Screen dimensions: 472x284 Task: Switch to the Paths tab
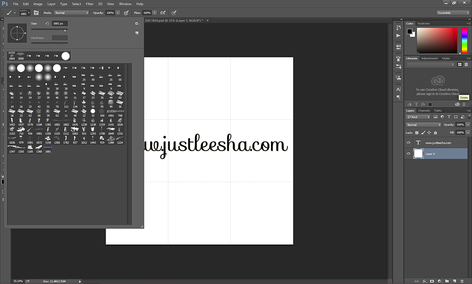438,111
